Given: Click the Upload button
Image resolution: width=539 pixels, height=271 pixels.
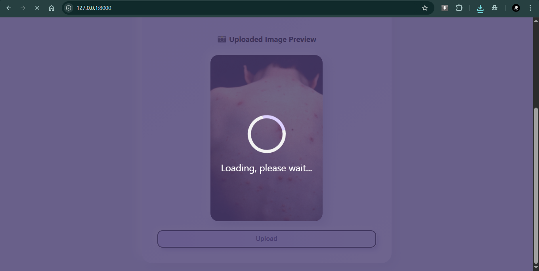Looking at the screenshot, I should pos(267,239).
